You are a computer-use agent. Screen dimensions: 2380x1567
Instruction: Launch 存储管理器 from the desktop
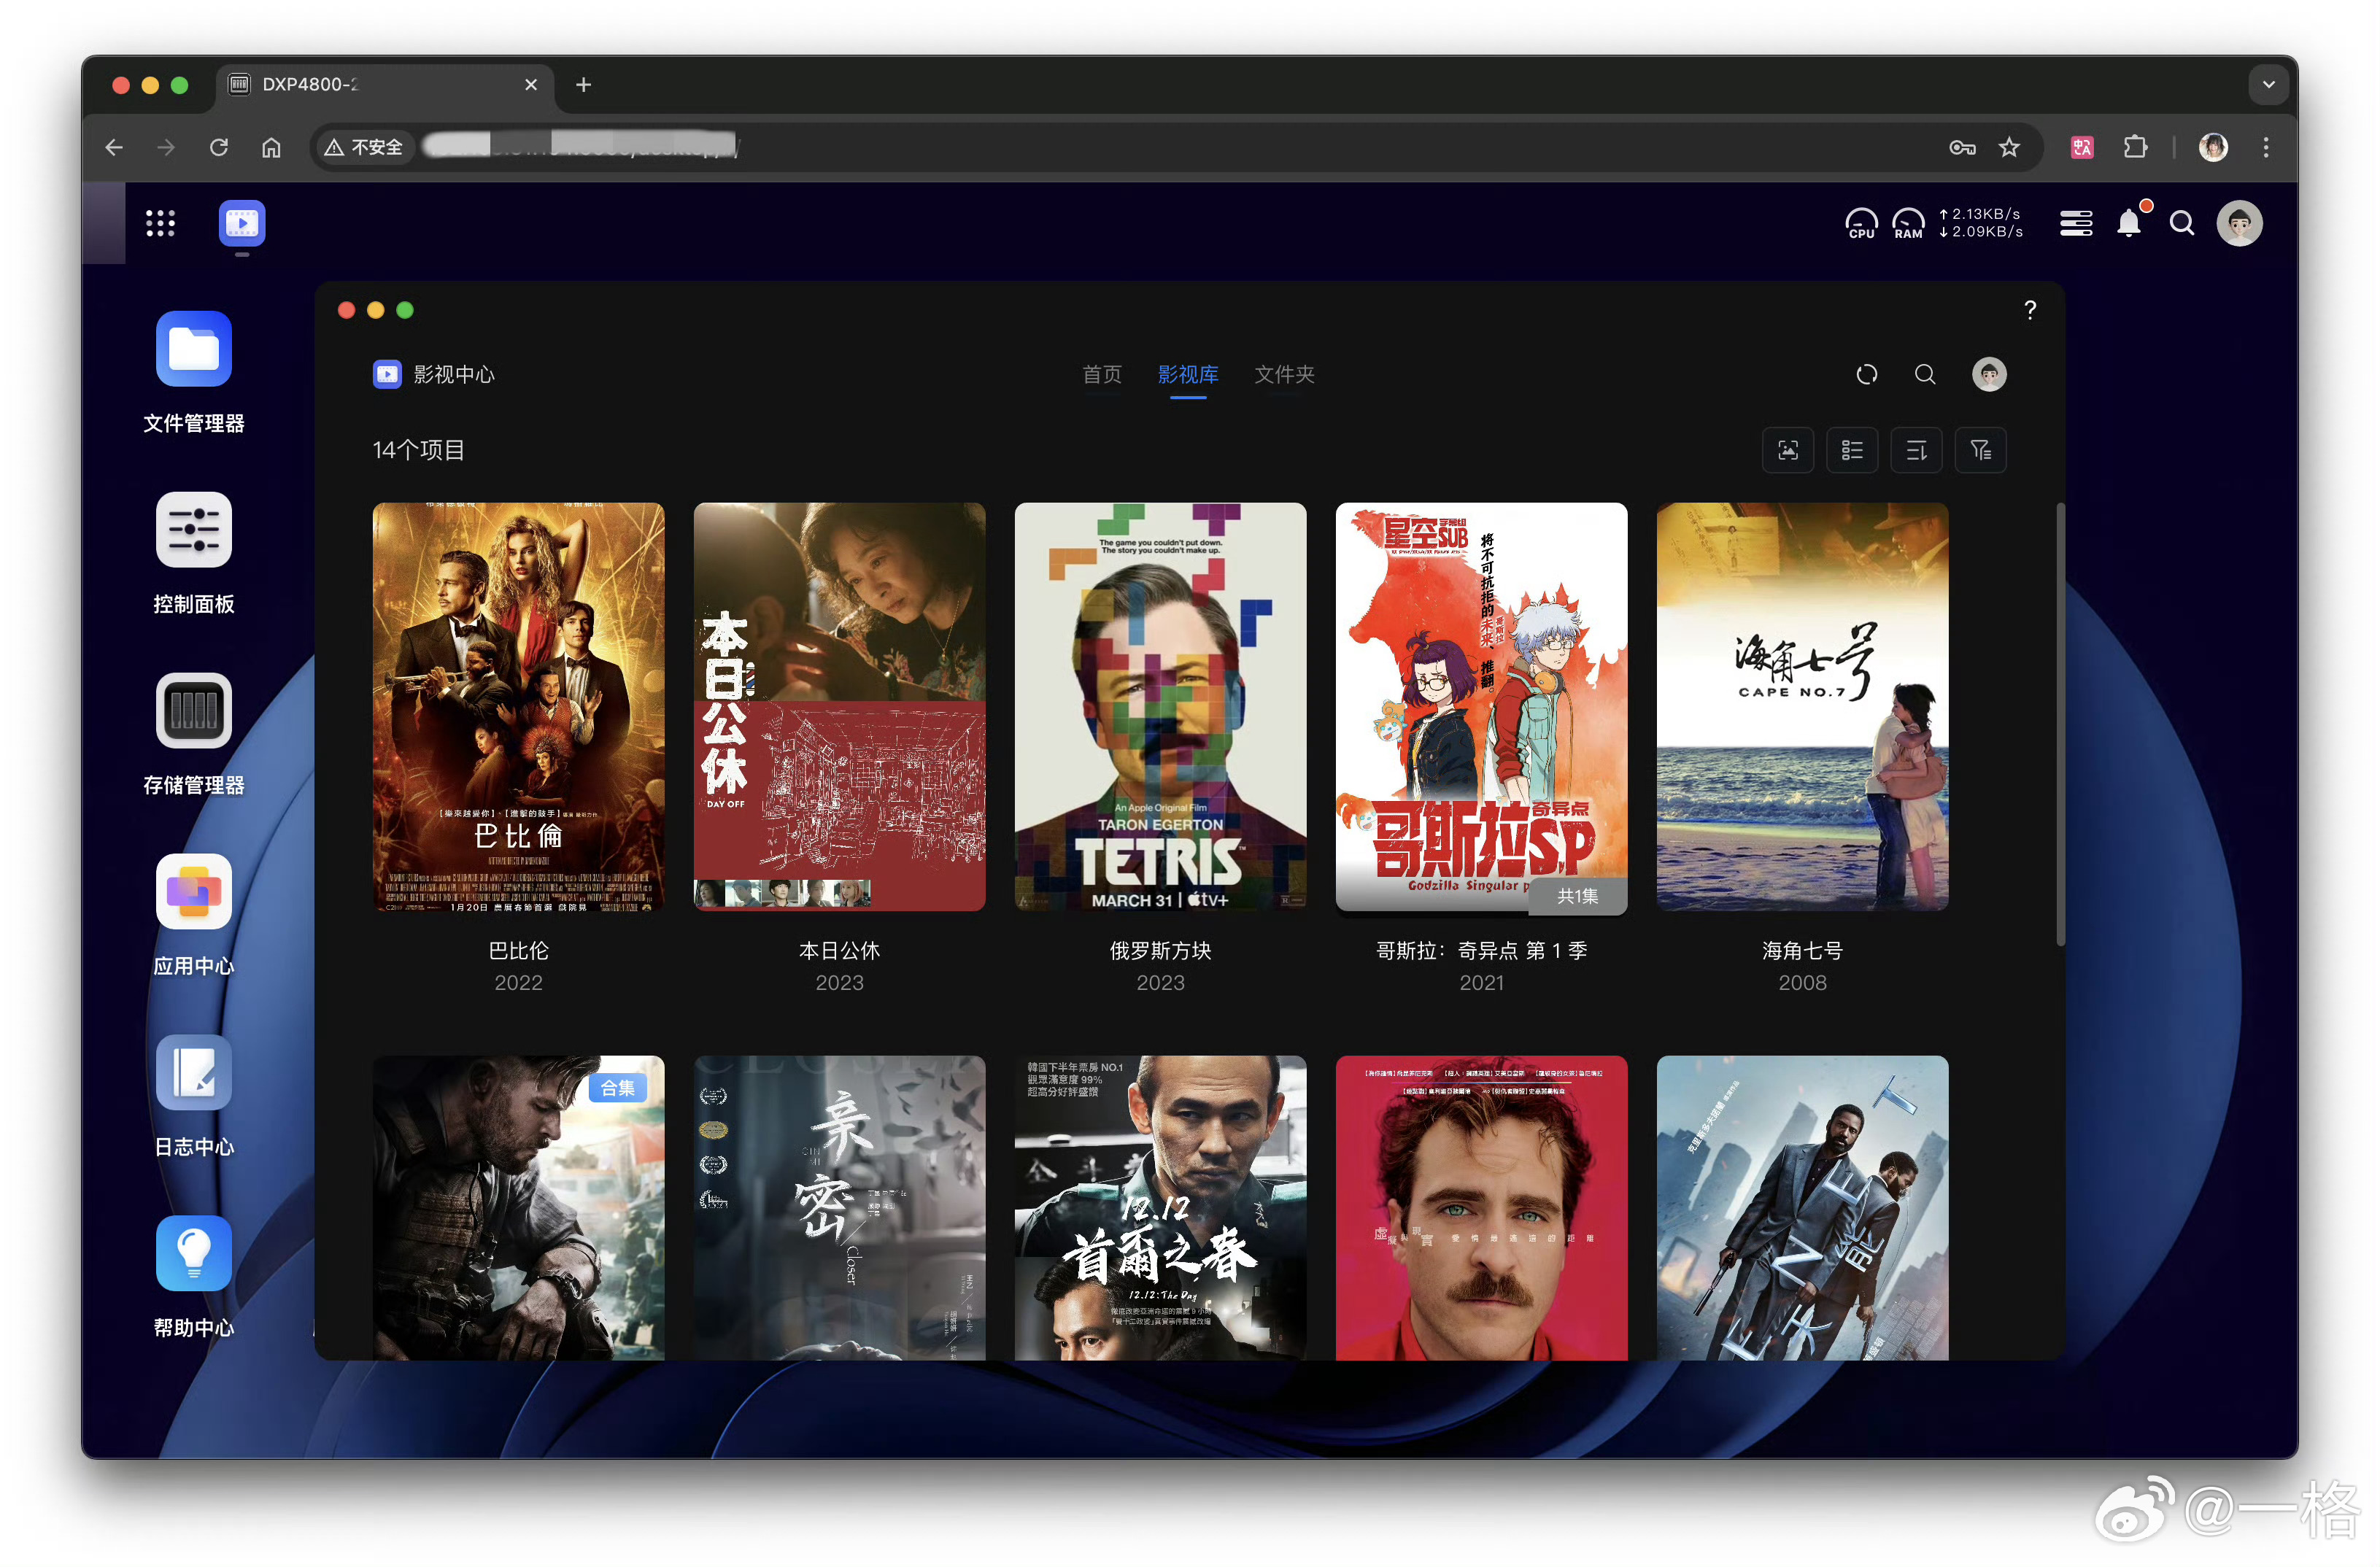(x=193, y=711)
